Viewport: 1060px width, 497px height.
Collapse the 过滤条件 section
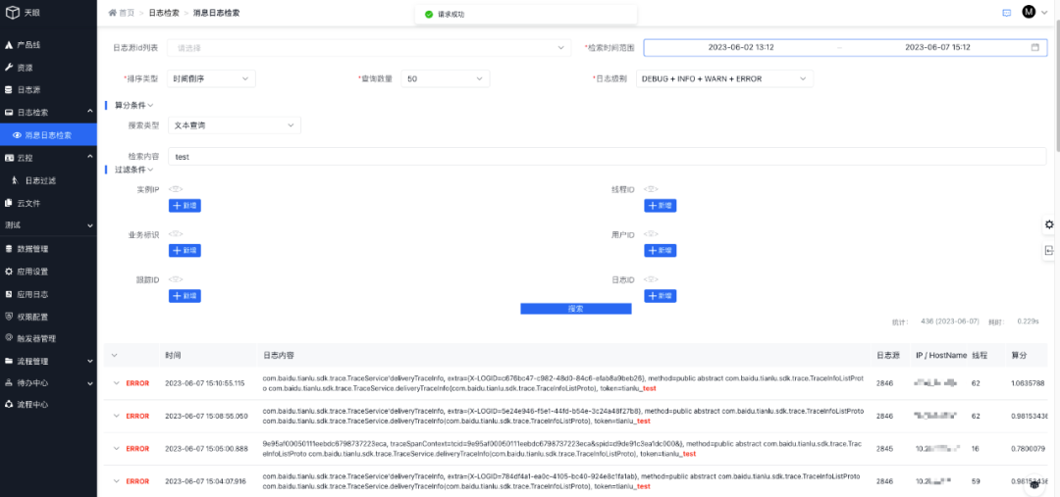click(151, 171)
